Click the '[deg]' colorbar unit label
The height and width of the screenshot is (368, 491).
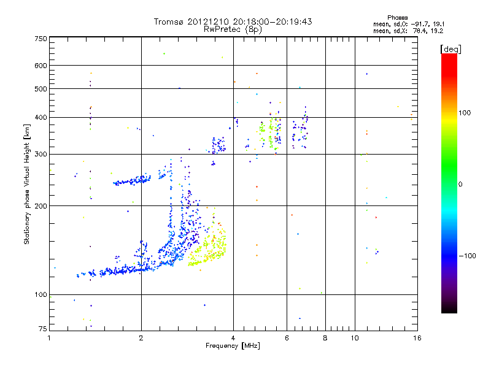coord(450,49)
